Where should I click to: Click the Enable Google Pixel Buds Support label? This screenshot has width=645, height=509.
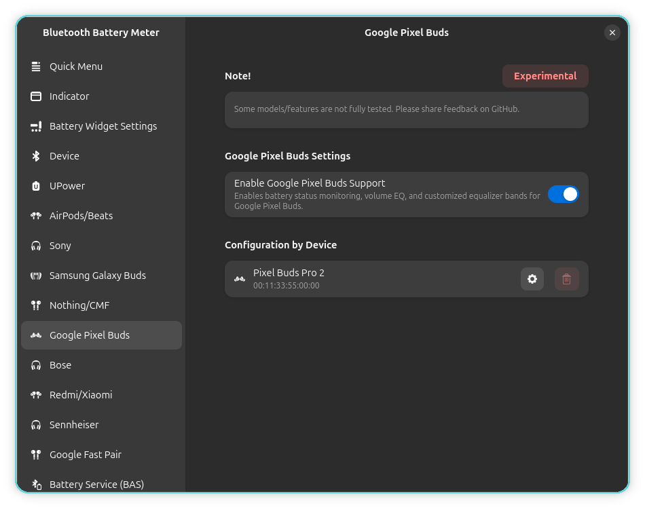click(310, 183)
